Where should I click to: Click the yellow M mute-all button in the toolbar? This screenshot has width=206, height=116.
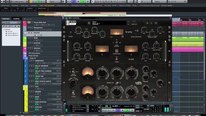click(x=31, y=2)
